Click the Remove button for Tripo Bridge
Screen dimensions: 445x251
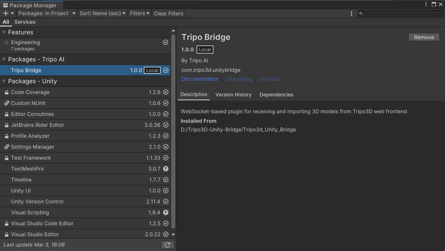(424, 37)
